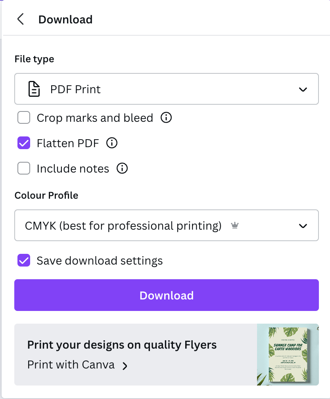330x399 pixels.
Task: Follow the Print with Canva link
Action: tap(71, 364)
